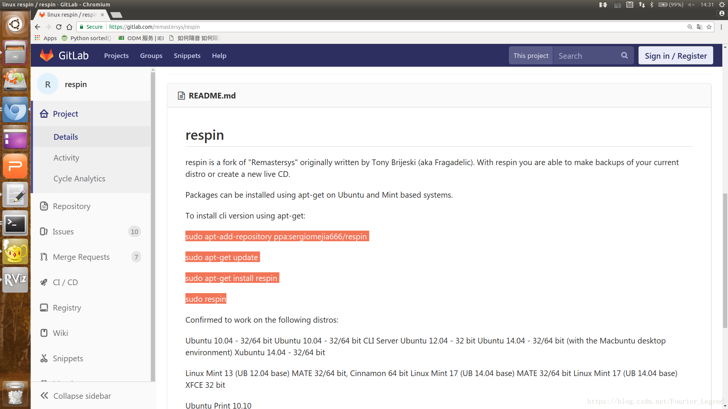This screenshot has height=409, width=728.
Task: Open the Files manager from the dock
Action: [15, 53]
